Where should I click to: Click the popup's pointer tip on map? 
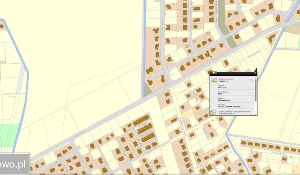pyautogui.click(x=257, y=68)
